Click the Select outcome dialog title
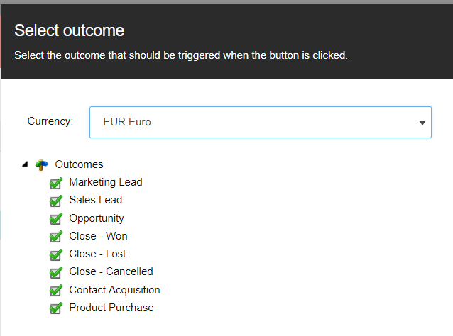 click(x=70, y=30)
